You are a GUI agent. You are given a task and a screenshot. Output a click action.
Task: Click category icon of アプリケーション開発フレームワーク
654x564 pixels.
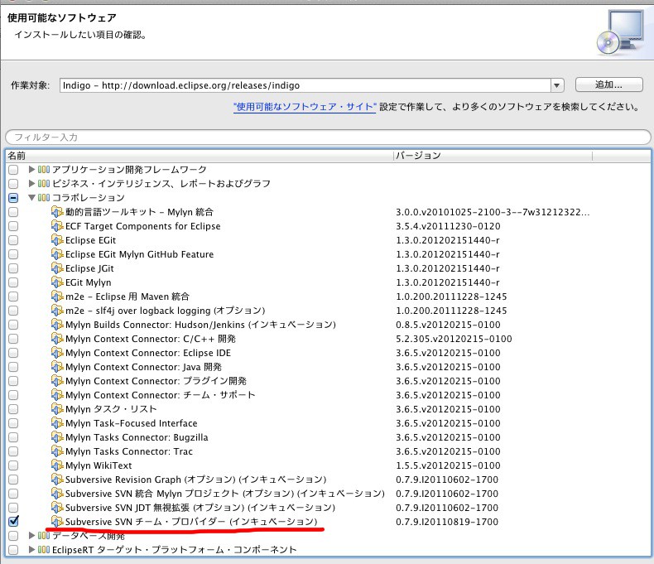pos(44,170)
